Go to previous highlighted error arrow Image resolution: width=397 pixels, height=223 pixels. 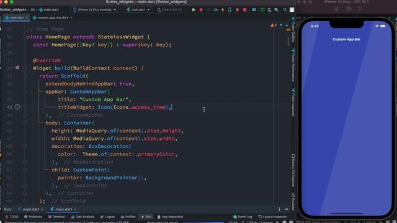click(x=281, y=25)
